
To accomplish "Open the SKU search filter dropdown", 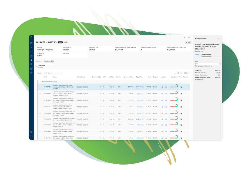I will click(x=41, y=73).
